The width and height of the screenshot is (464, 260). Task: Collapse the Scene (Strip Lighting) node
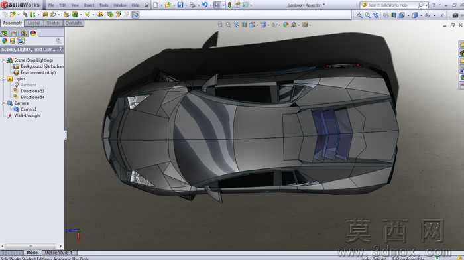(3, 60)
